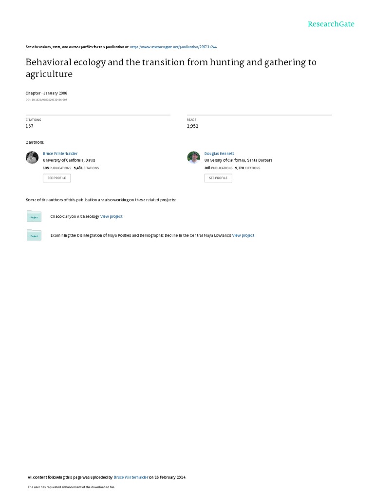The width and height of the screenshot is (374, 499).
Task: Click the Maya Polities project folder icon
Action: [x=34, y=235]
